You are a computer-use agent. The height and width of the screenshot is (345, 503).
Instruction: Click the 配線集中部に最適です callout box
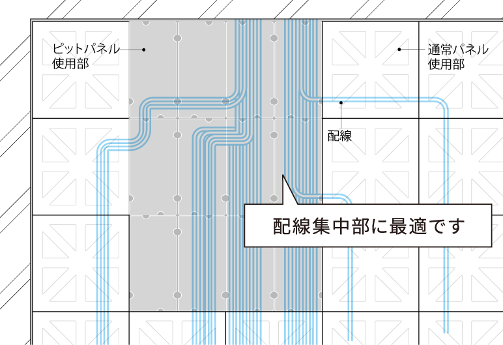point(368,226)
